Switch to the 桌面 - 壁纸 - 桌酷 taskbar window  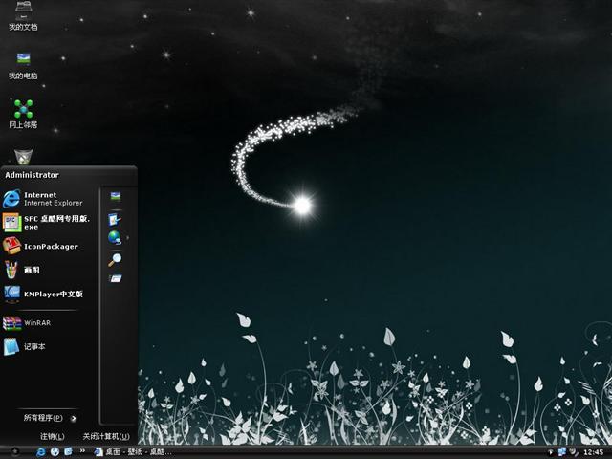point(133,452)
